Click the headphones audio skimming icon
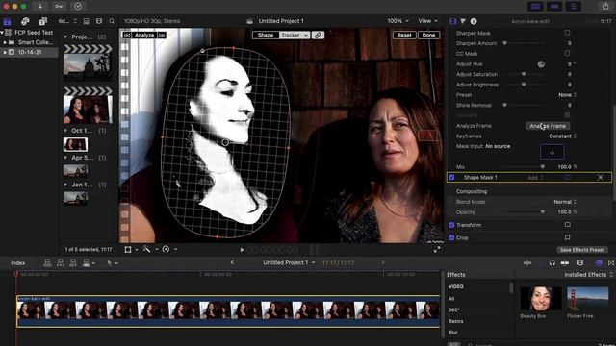616x346 pixels. 552,262
